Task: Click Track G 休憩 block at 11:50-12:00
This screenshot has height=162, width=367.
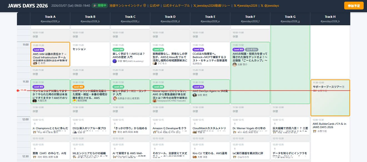Action: click(x=290, y=110)
